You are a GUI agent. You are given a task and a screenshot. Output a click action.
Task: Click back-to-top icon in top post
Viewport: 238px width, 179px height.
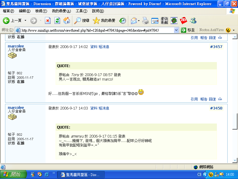(220, 38)
